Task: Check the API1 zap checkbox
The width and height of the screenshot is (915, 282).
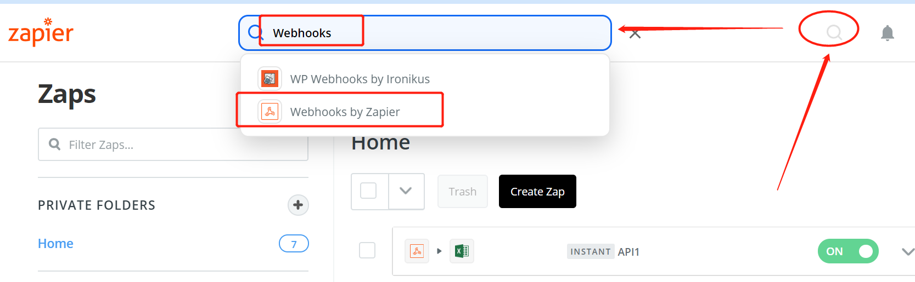Action: [367, 250]
